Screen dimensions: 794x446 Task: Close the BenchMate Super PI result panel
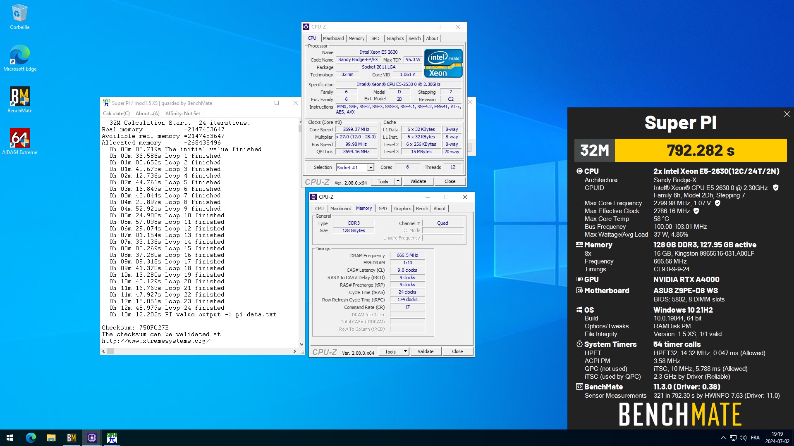(787, 114)
